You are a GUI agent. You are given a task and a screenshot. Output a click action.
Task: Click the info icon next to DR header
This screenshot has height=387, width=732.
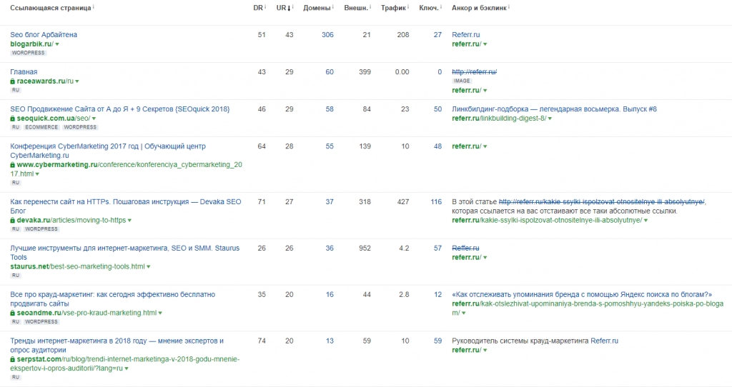266,6
